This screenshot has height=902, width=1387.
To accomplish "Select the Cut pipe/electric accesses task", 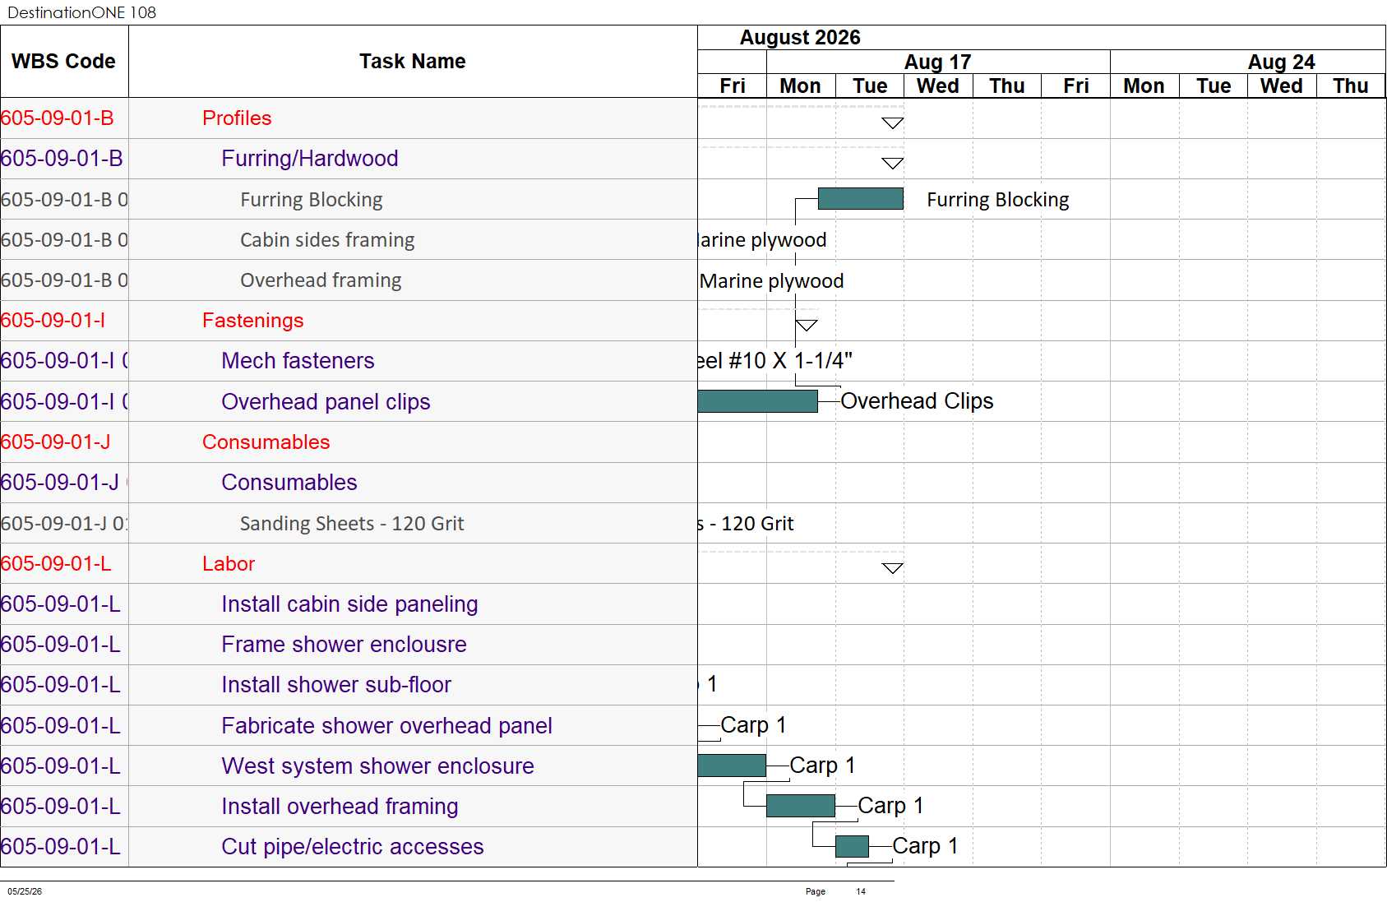I will [x=353, y=847].
